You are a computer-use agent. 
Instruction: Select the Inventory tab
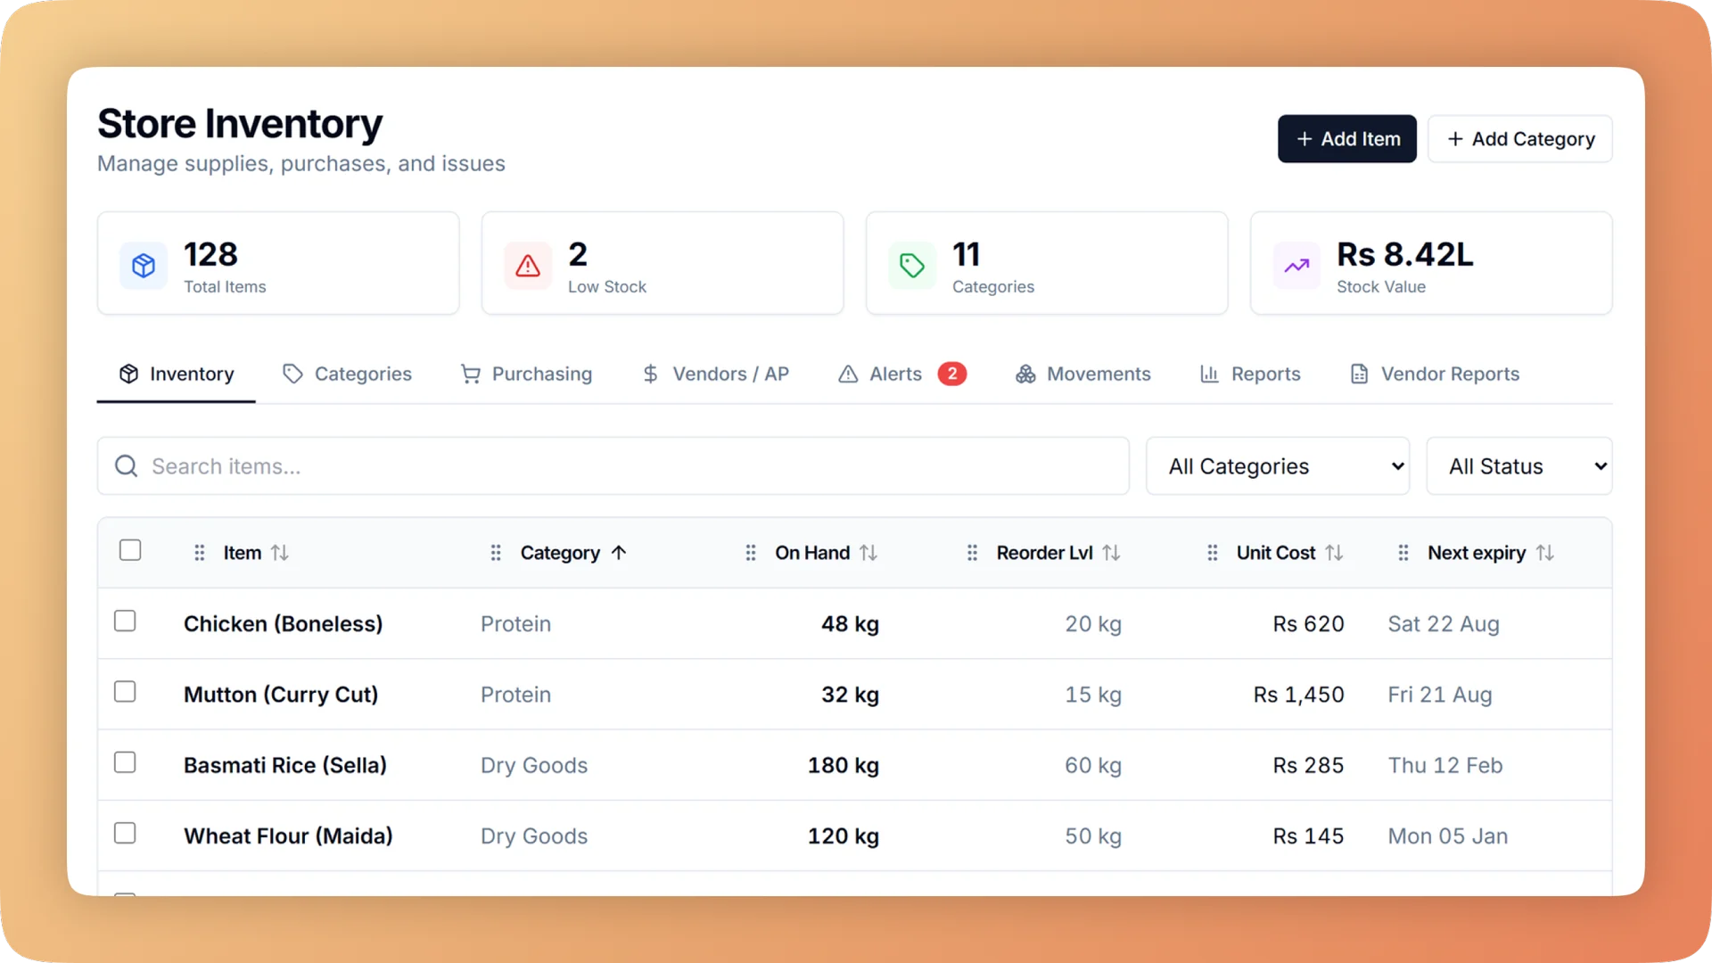tap(177, 374)
